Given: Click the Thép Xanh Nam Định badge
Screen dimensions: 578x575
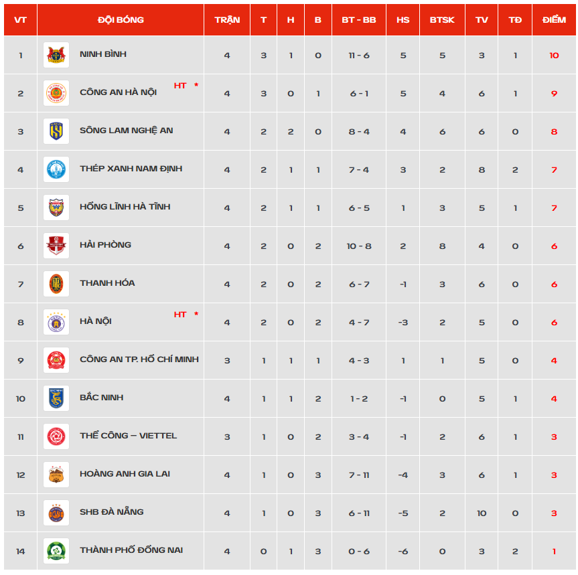Looking at the screenshot, I should click(56, 169).
